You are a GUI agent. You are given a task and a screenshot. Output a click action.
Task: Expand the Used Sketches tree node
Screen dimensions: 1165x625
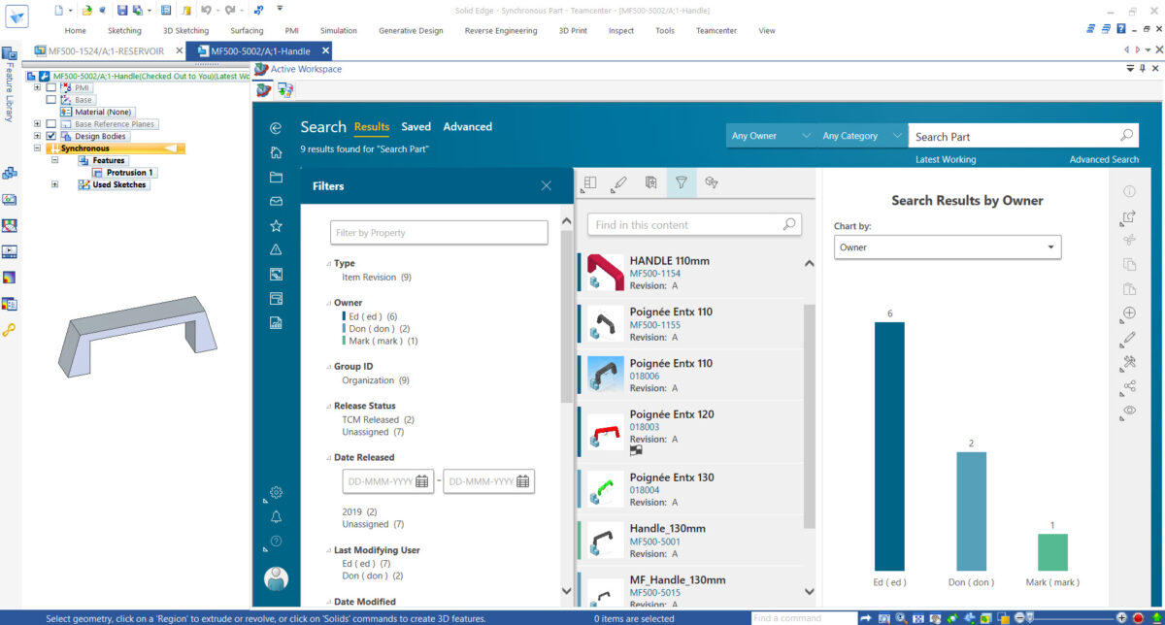[55, 184]
